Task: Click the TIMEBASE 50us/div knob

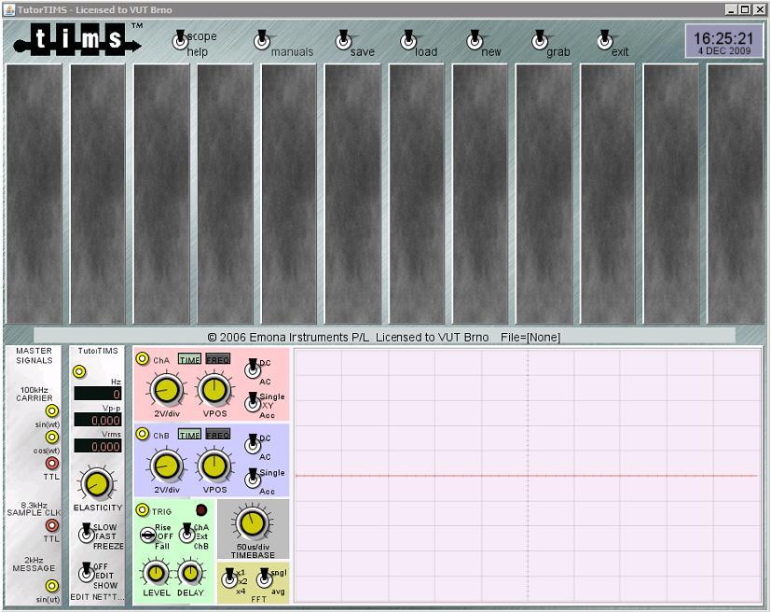Action: 253,523
